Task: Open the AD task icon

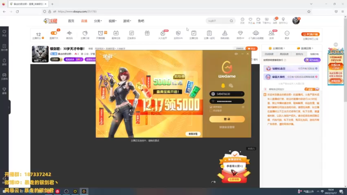Action: pyautogui.click(x=116, y=33)
